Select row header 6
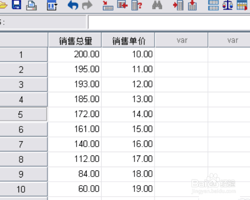Image resolution: width=250 pixels, height=200 pixels. point(23,129)
